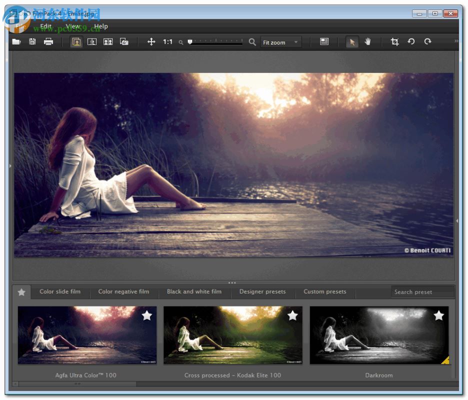468x400 pixels.
Task: Toggle favorite star on Kodak Elite thumbnail
Action: (292, 315)
